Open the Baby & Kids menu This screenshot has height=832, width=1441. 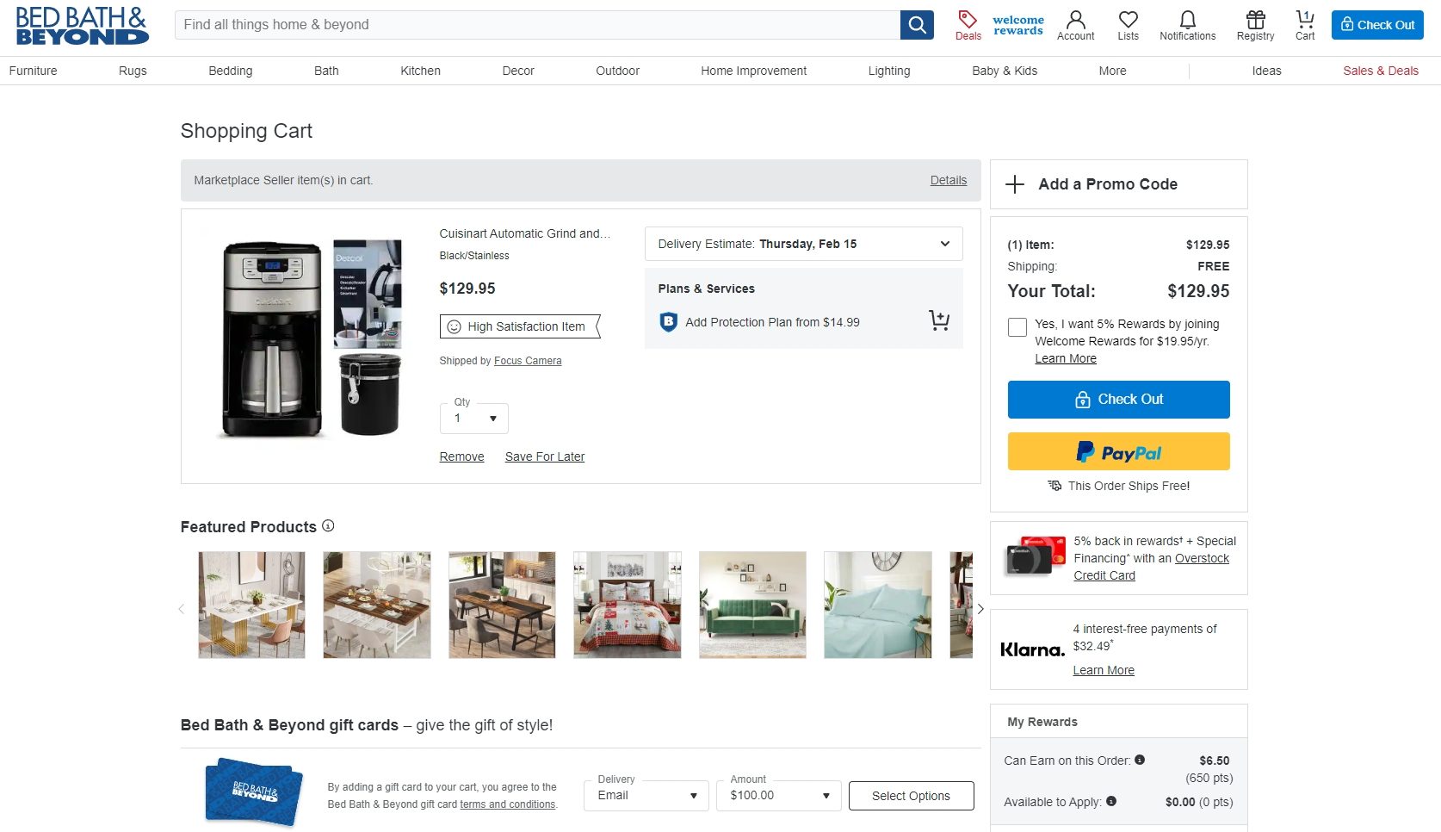click(x=1005, y=71)
